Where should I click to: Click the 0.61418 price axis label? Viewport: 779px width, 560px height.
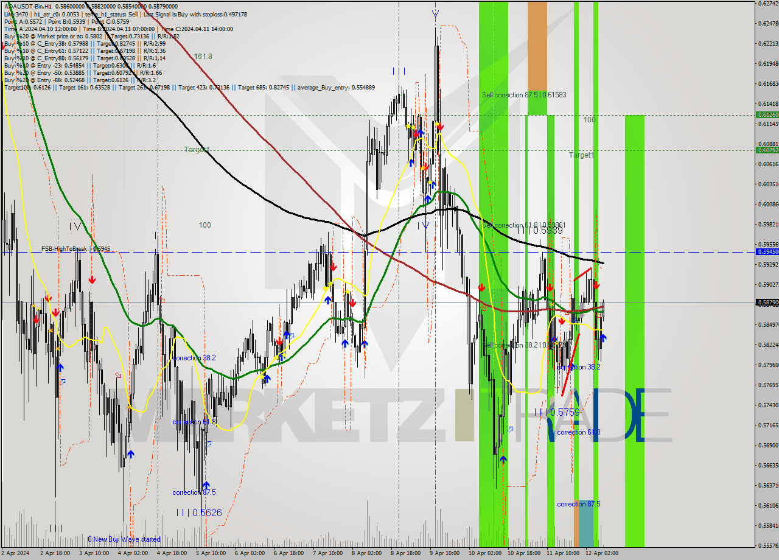pos(768,104)
